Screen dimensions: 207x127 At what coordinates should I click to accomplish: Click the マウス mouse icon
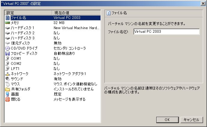point(8,84)
